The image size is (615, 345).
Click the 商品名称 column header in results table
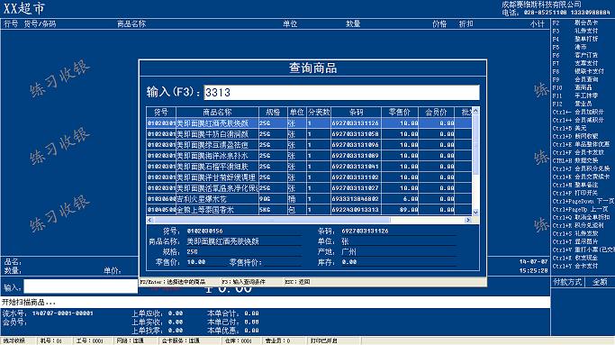217,113
